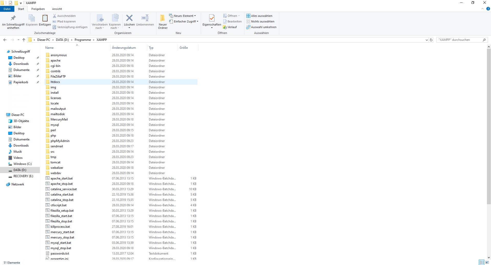Select the htdocs folder

(121, 82)
